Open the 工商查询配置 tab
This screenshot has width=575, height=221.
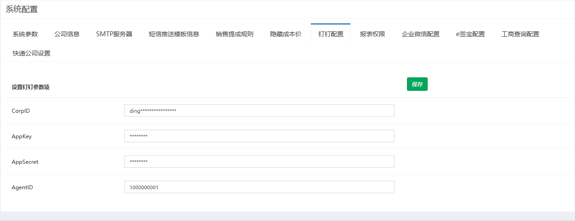tap(520, 34)
